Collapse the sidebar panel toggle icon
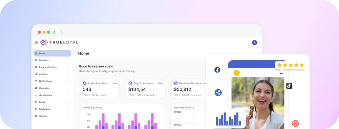 36,43
